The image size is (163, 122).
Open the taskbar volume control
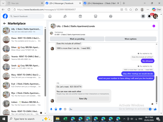tap(132, 119)
